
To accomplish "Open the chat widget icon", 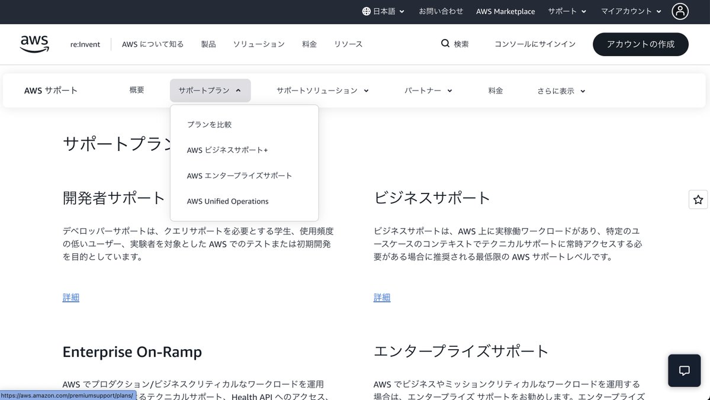I will 684,370.
